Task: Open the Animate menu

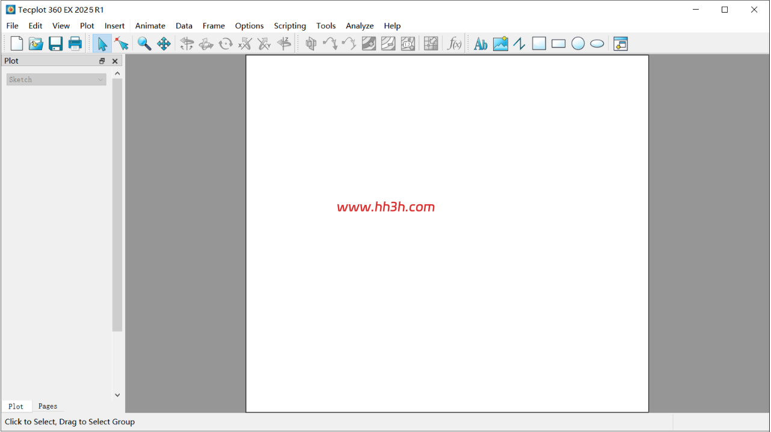Action: [150, 26]
